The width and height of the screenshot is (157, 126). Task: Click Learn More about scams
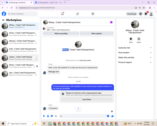click(87, 100)
